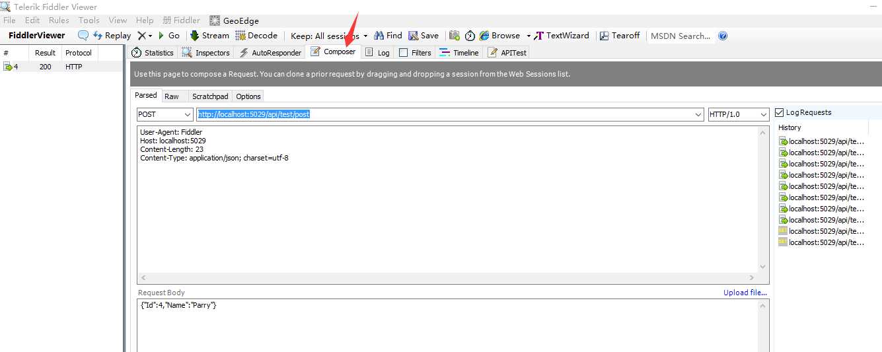The image size is (882, 352).
Task: Switch to the Inspectors tab
Action: (x=206, y=53)
